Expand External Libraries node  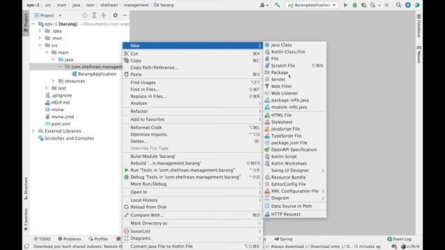(x=33, y=131)
